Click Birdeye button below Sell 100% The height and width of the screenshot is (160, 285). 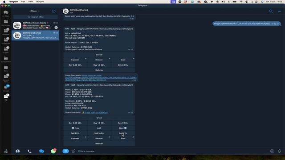(x=99, y=138)
